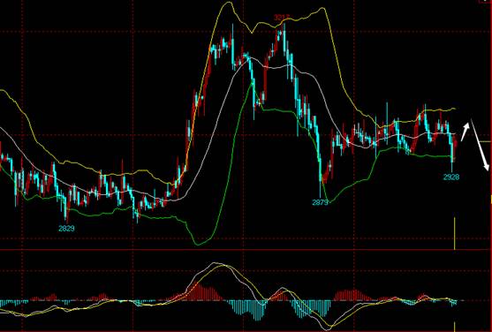
Task: Click the red horizontal divider between chart panels
Action: 246,250
